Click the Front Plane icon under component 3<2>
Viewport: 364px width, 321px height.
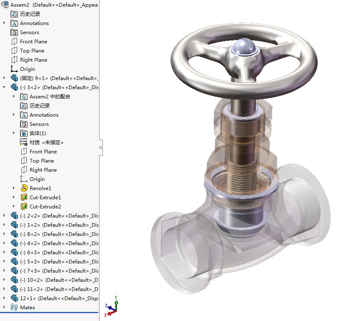coord(24,152)
